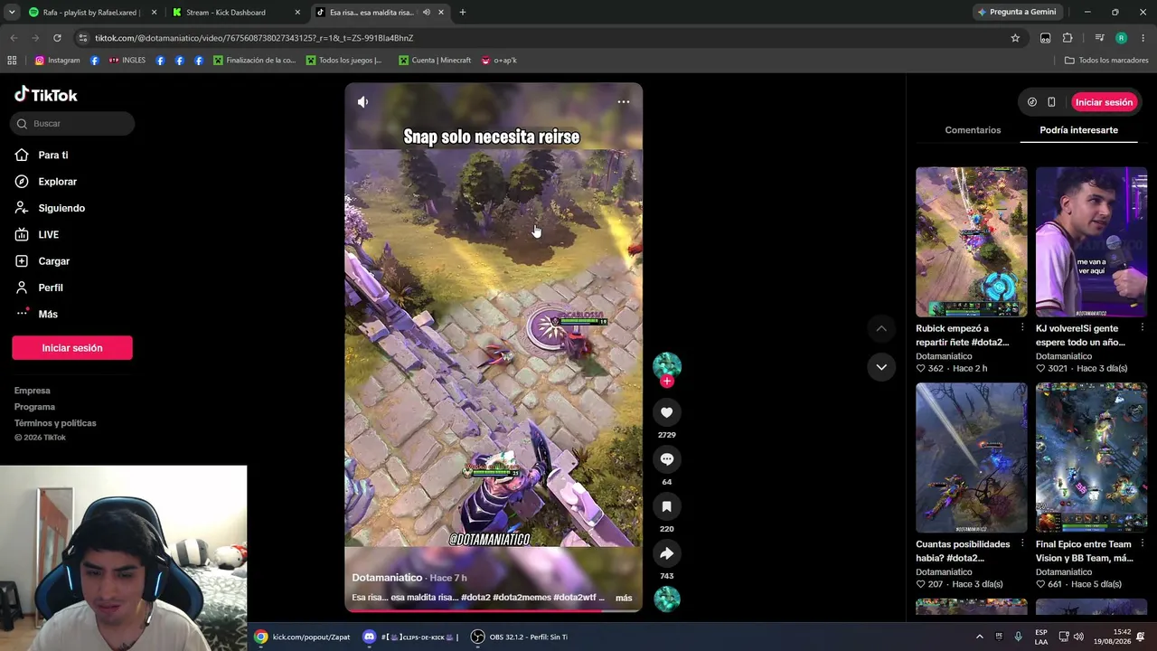The image size is (1157, 651).
Task: Open the INGLES bookmark
Action: [127, 61]
